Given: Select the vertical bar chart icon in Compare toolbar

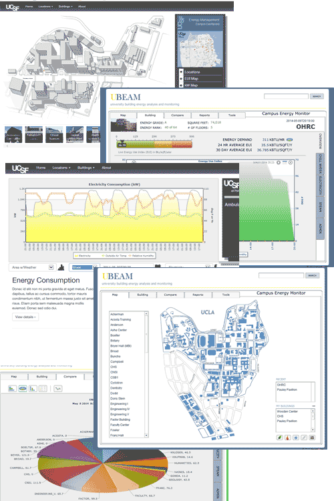Looking at the screenshot, I should 33,389.
